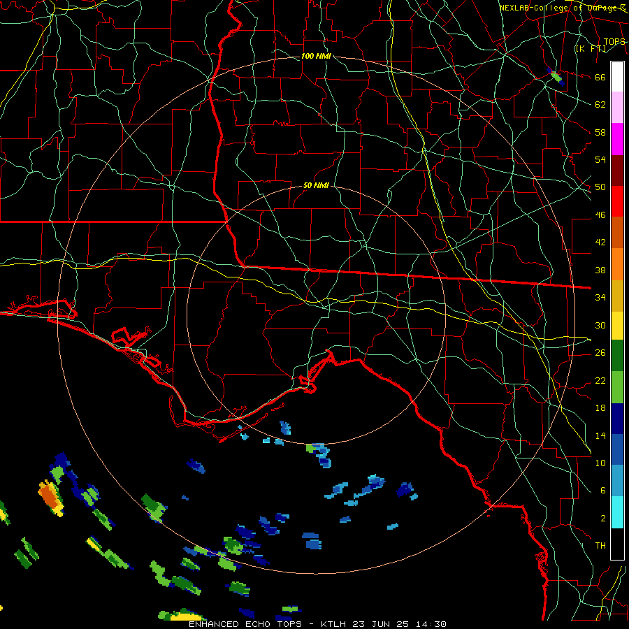Click the cyan 10 kft legend swatch
Screen dimensions: 629x629
pyautogui.click(x=617, y=512)
